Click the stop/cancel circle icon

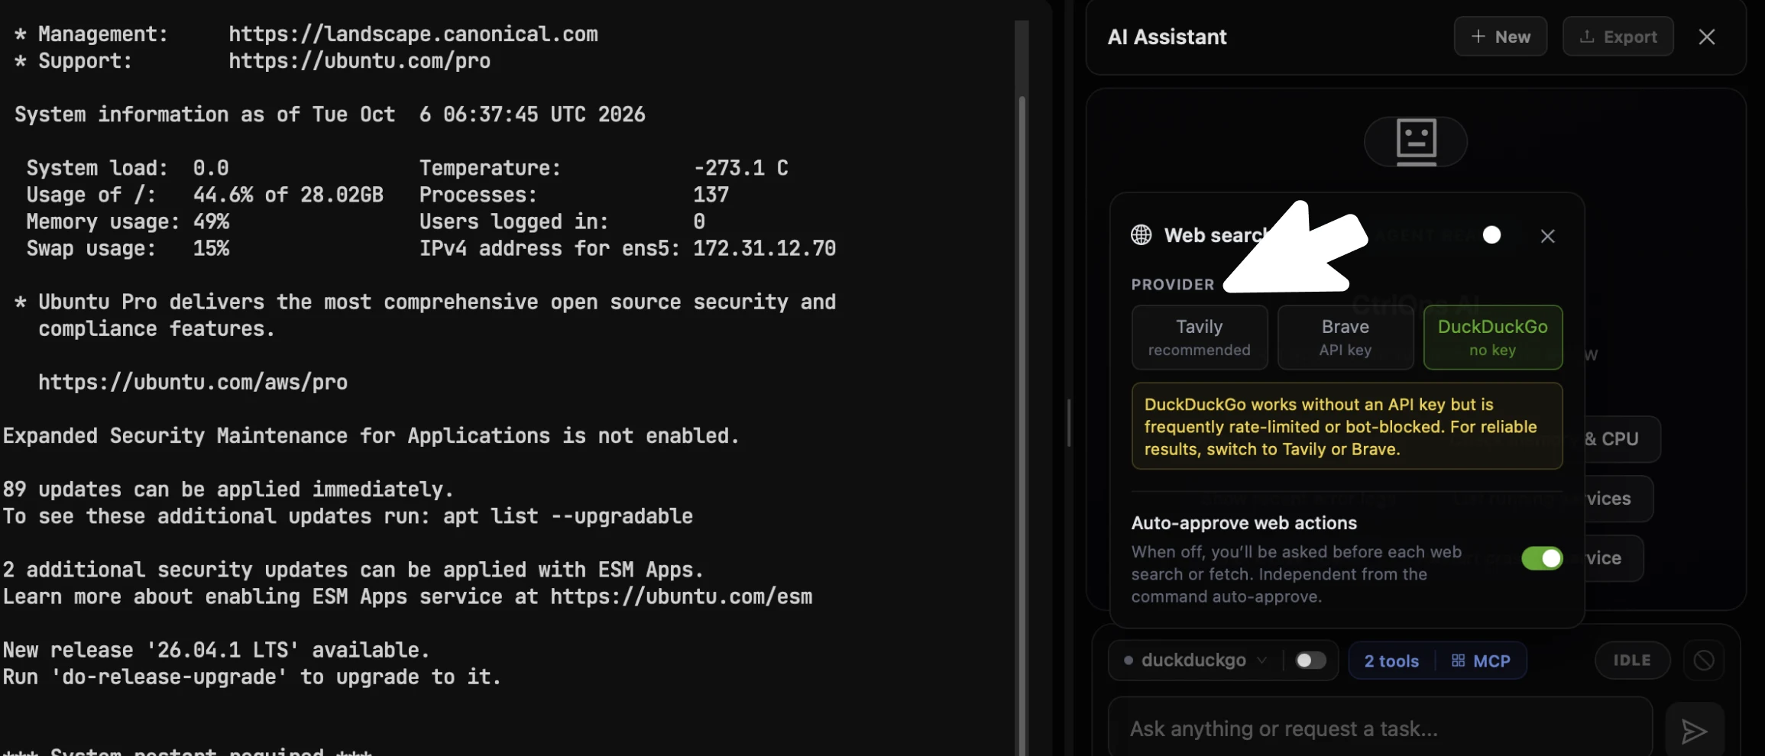pos(1703,661)
